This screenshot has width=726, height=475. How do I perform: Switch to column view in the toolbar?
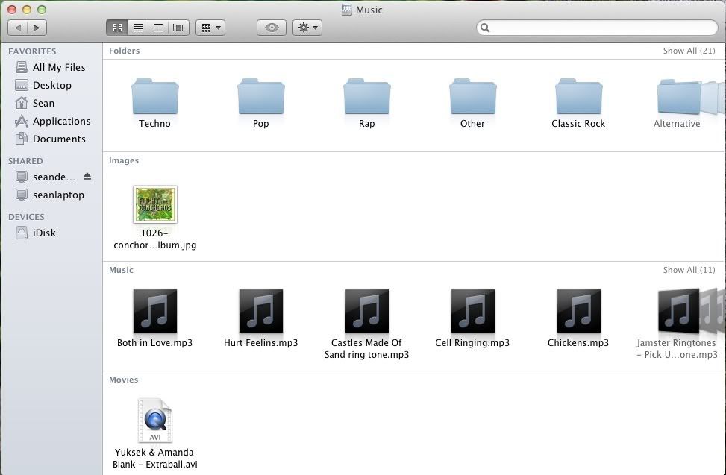158,27
